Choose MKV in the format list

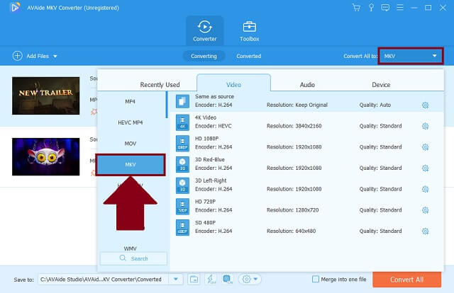[x=131, y=165]
